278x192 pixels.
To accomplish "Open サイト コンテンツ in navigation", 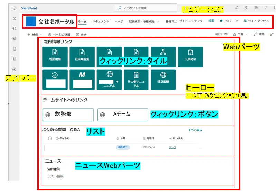I will point(191,21).
